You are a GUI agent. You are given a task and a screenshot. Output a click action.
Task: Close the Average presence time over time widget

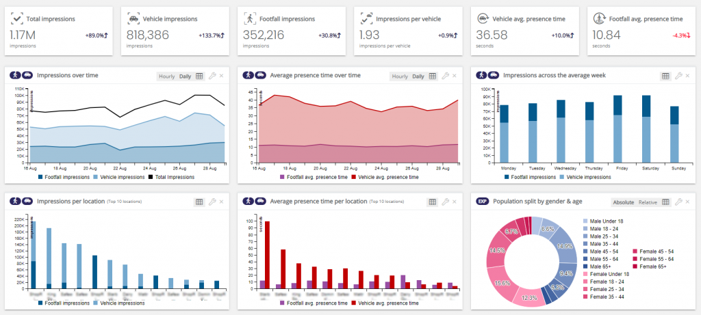[455, 76]
